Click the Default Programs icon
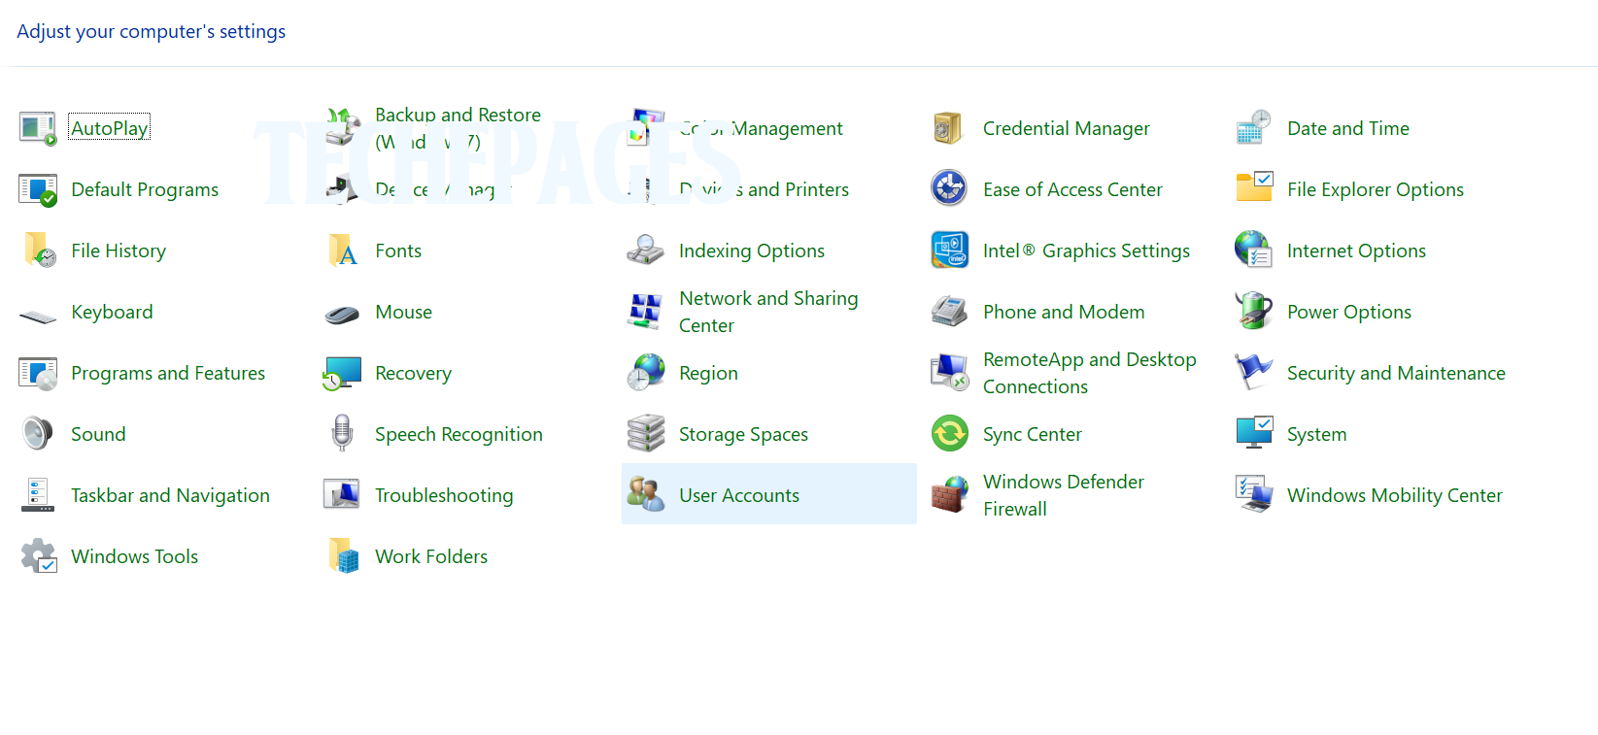 tap(38, 189)
